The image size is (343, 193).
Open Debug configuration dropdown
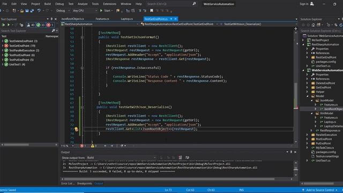[x=63, y=11]
